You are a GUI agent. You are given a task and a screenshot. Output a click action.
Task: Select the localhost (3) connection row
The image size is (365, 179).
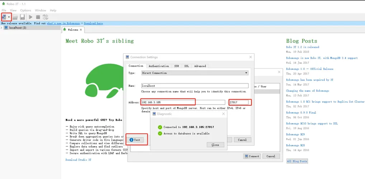(x=30, y=28)
